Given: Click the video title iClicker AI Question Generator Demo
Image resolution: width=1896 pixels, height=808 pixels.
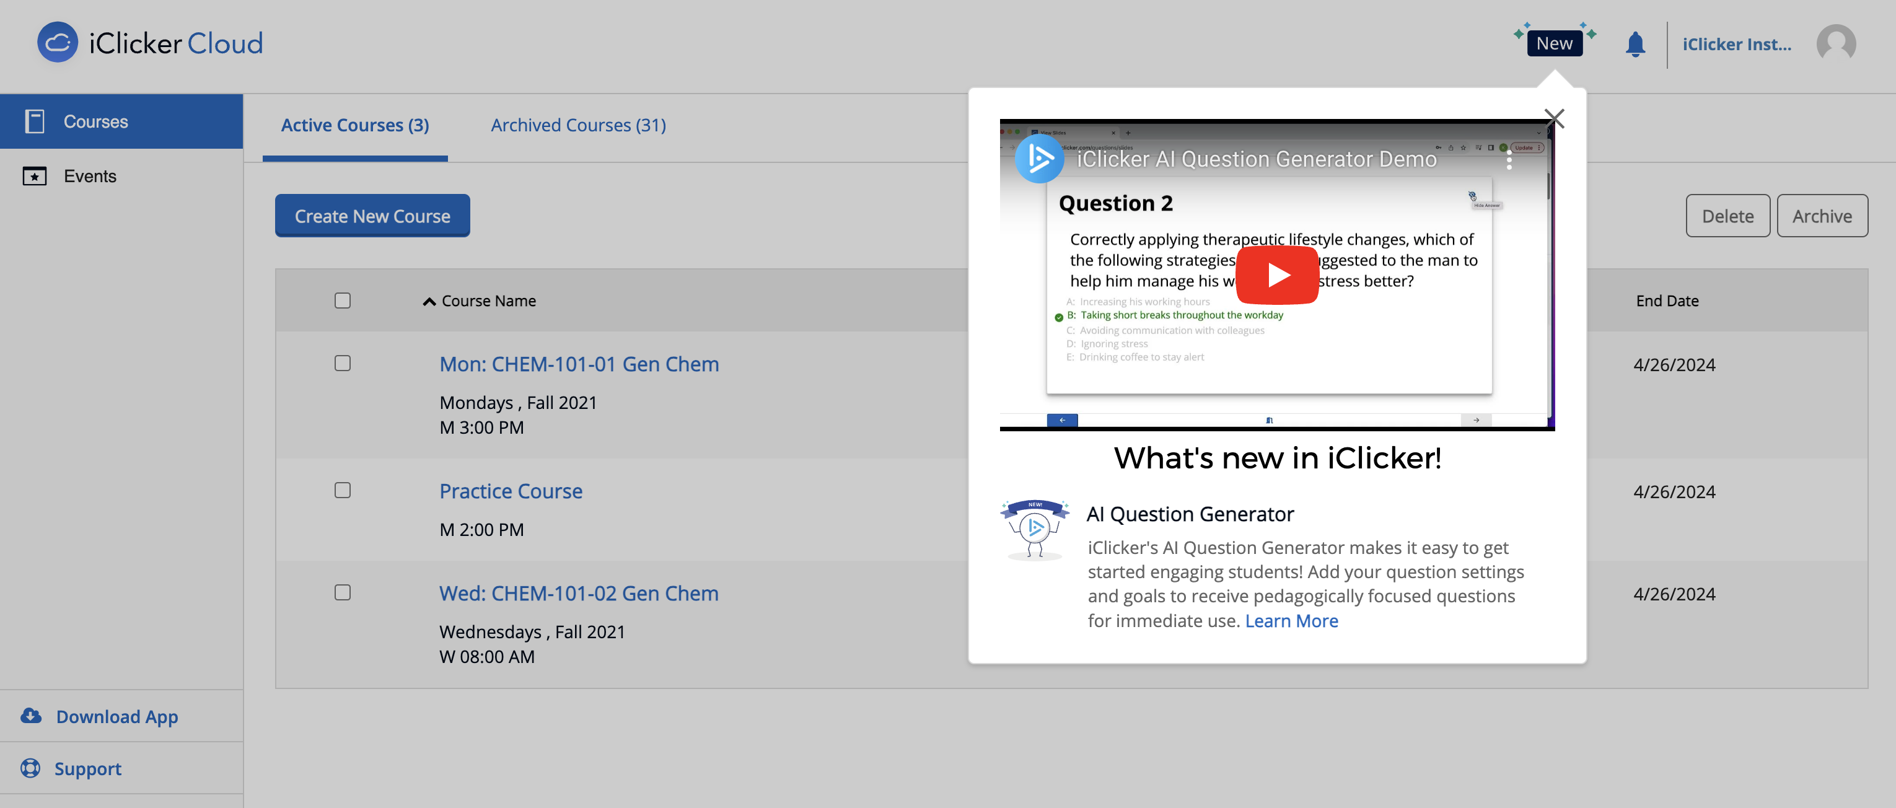Looking at the screenshot, I should [1257, 159].
